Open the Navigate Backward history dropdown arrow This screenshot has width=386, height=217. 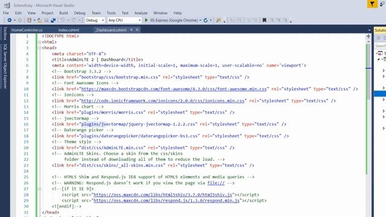[14, 20]
